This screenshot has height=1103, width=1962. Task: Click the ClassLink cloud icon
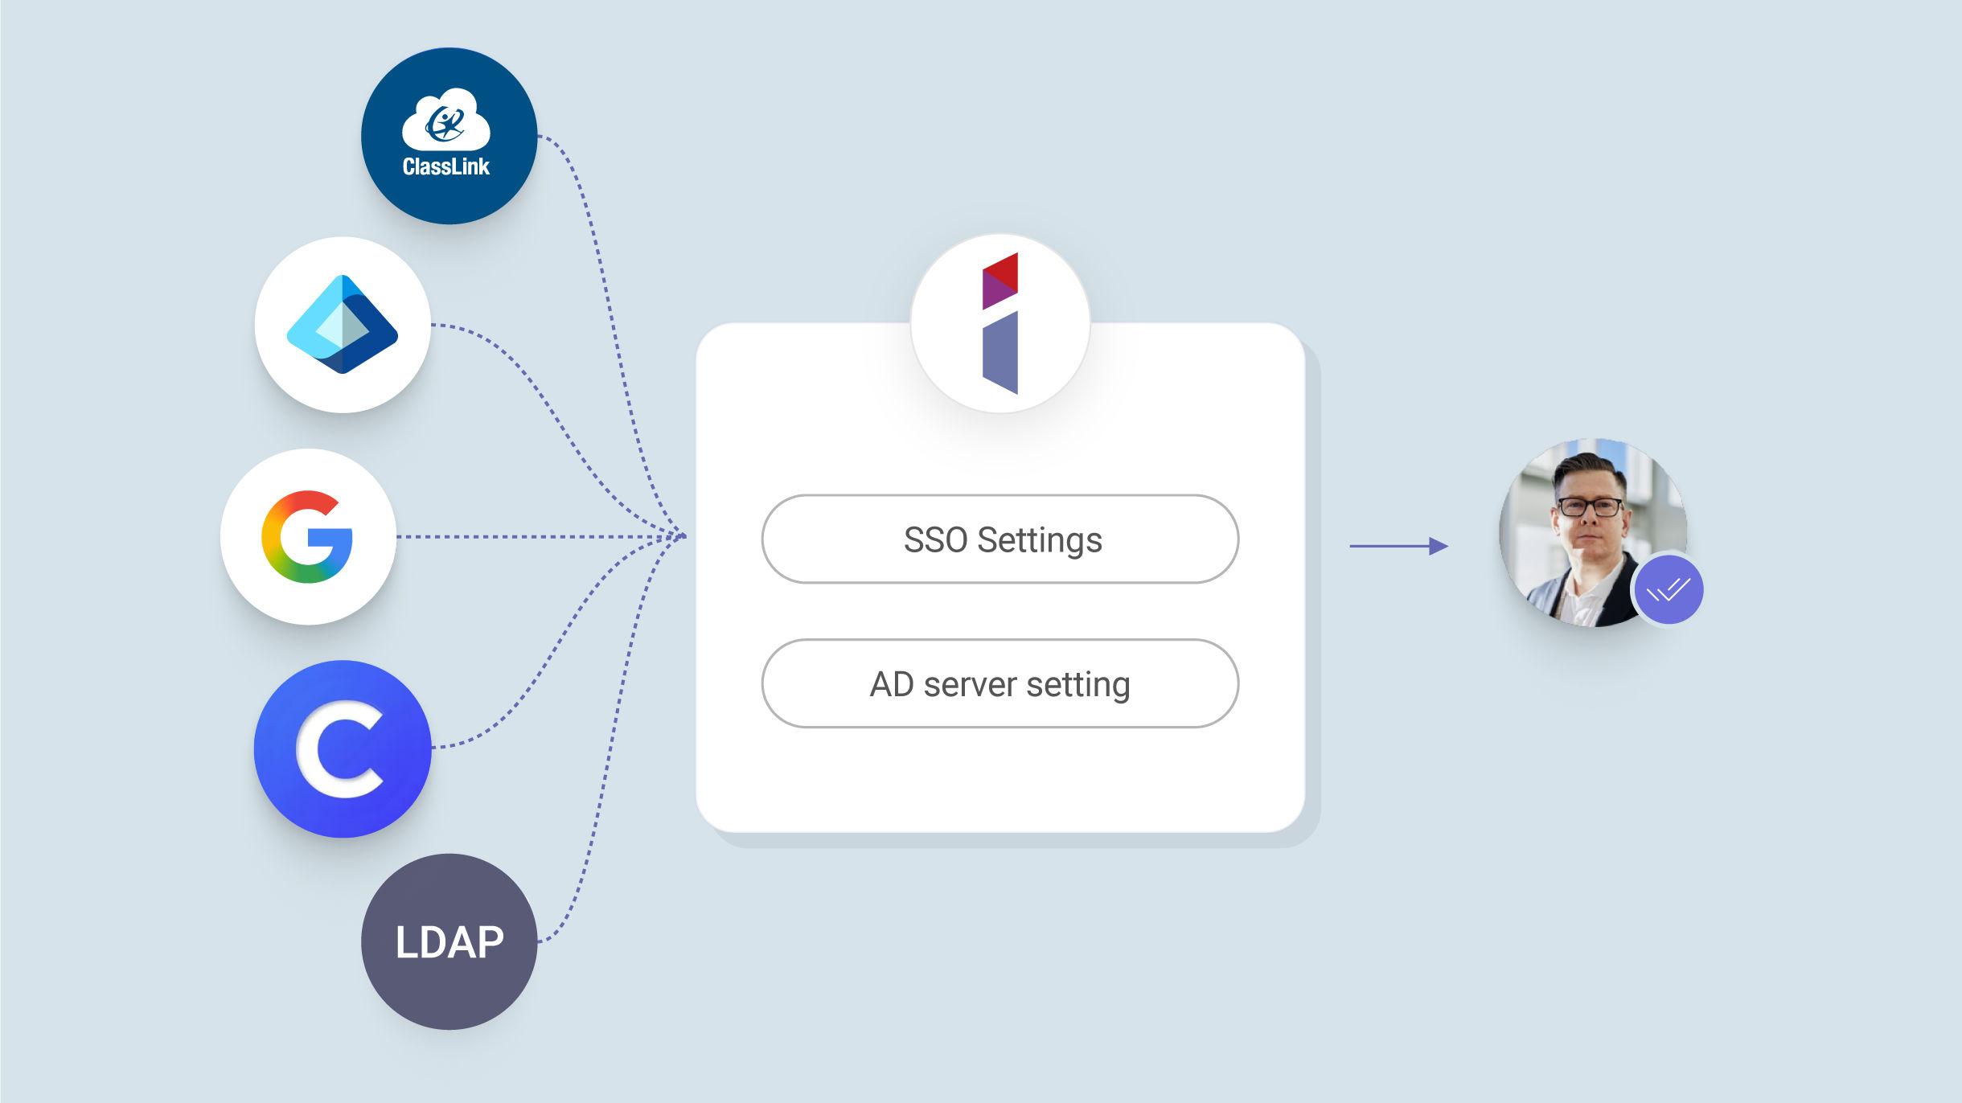pos(449,136)
